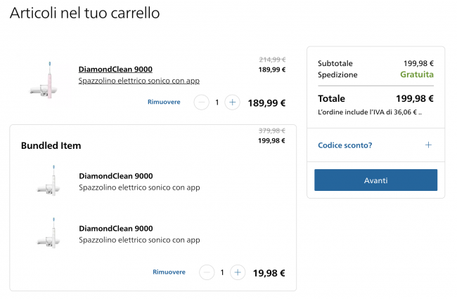Decrease quantity of first DiamondClean 9000
457x299 pixels.
[201, 102]
